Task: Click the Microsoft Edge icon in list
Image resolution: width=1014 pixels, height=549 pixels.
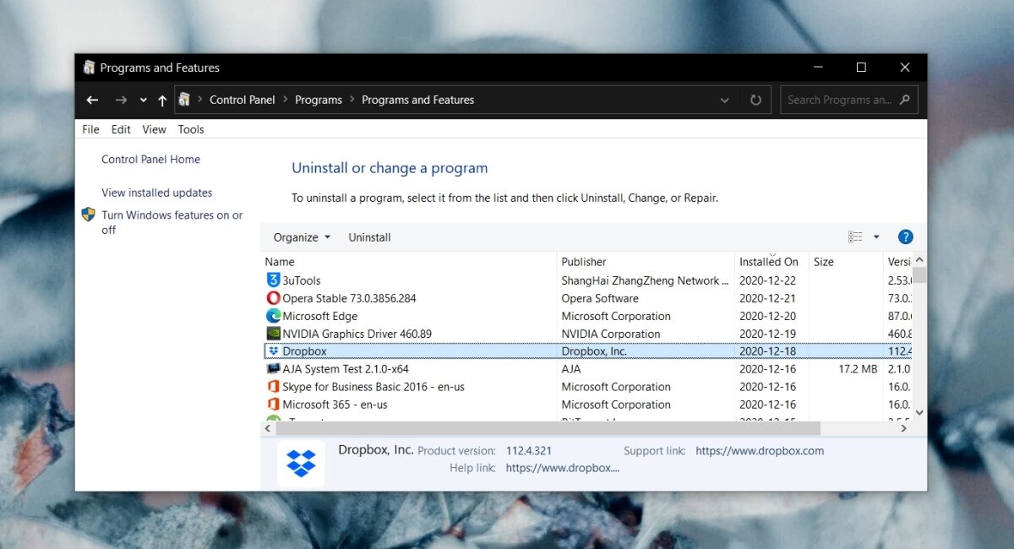Action: [273, 316]
